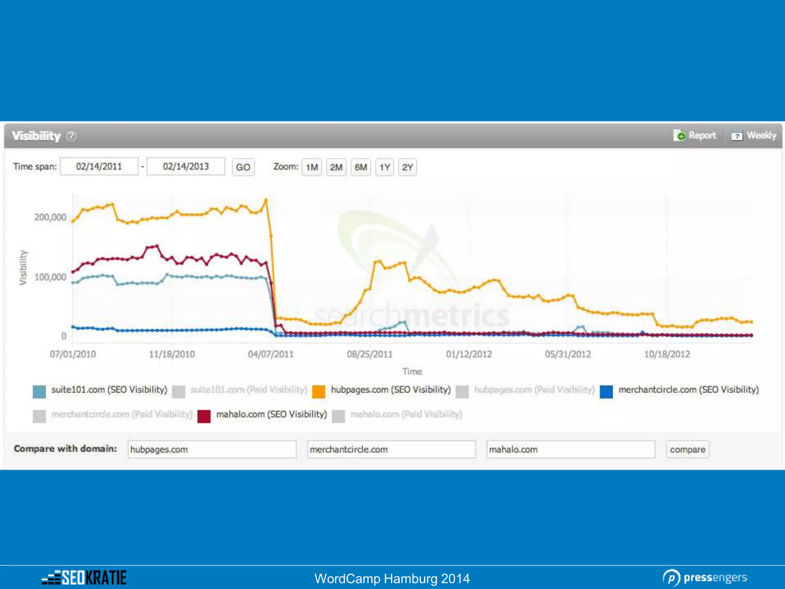Click the 200,000 y-axis value
This screenshot has height=589, width=785.
pyautogui.click(x=50, y=217)
